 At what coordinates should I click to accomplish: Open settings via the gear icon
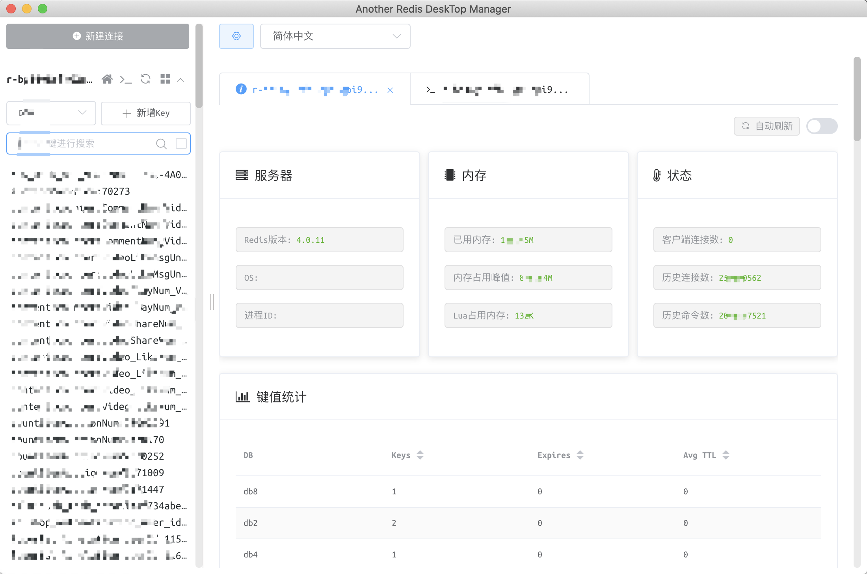point(236,36)
